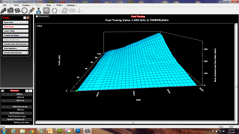Image resolution: width=239 pixels, height=134 pixels.
Task: Open the spark plug ignition icon
Action: point(31,11)
